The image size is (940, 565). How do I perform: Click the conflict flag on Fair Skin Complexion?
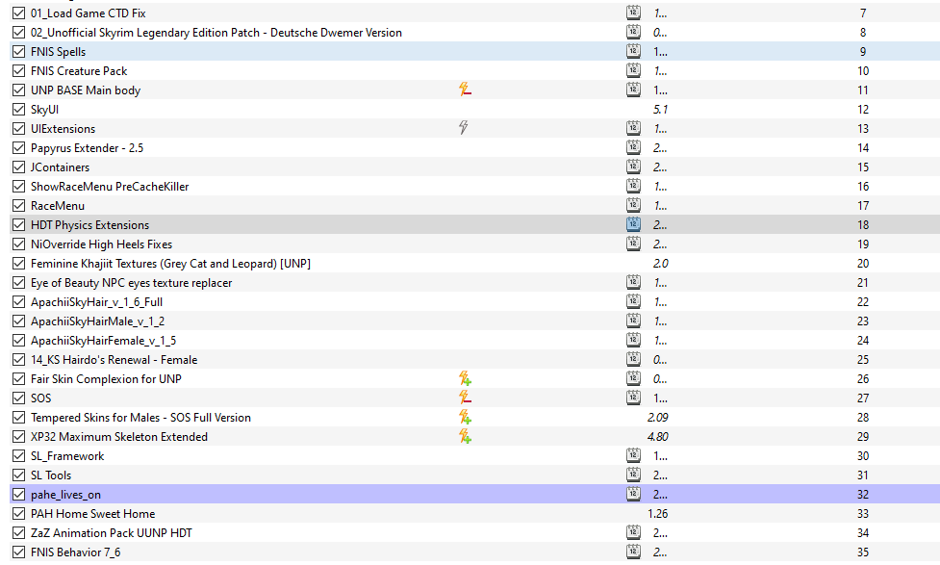click(x=465, y=378)
